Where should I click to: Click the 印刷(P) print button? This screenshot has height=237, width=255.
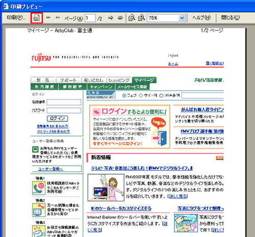click(16, 18)
